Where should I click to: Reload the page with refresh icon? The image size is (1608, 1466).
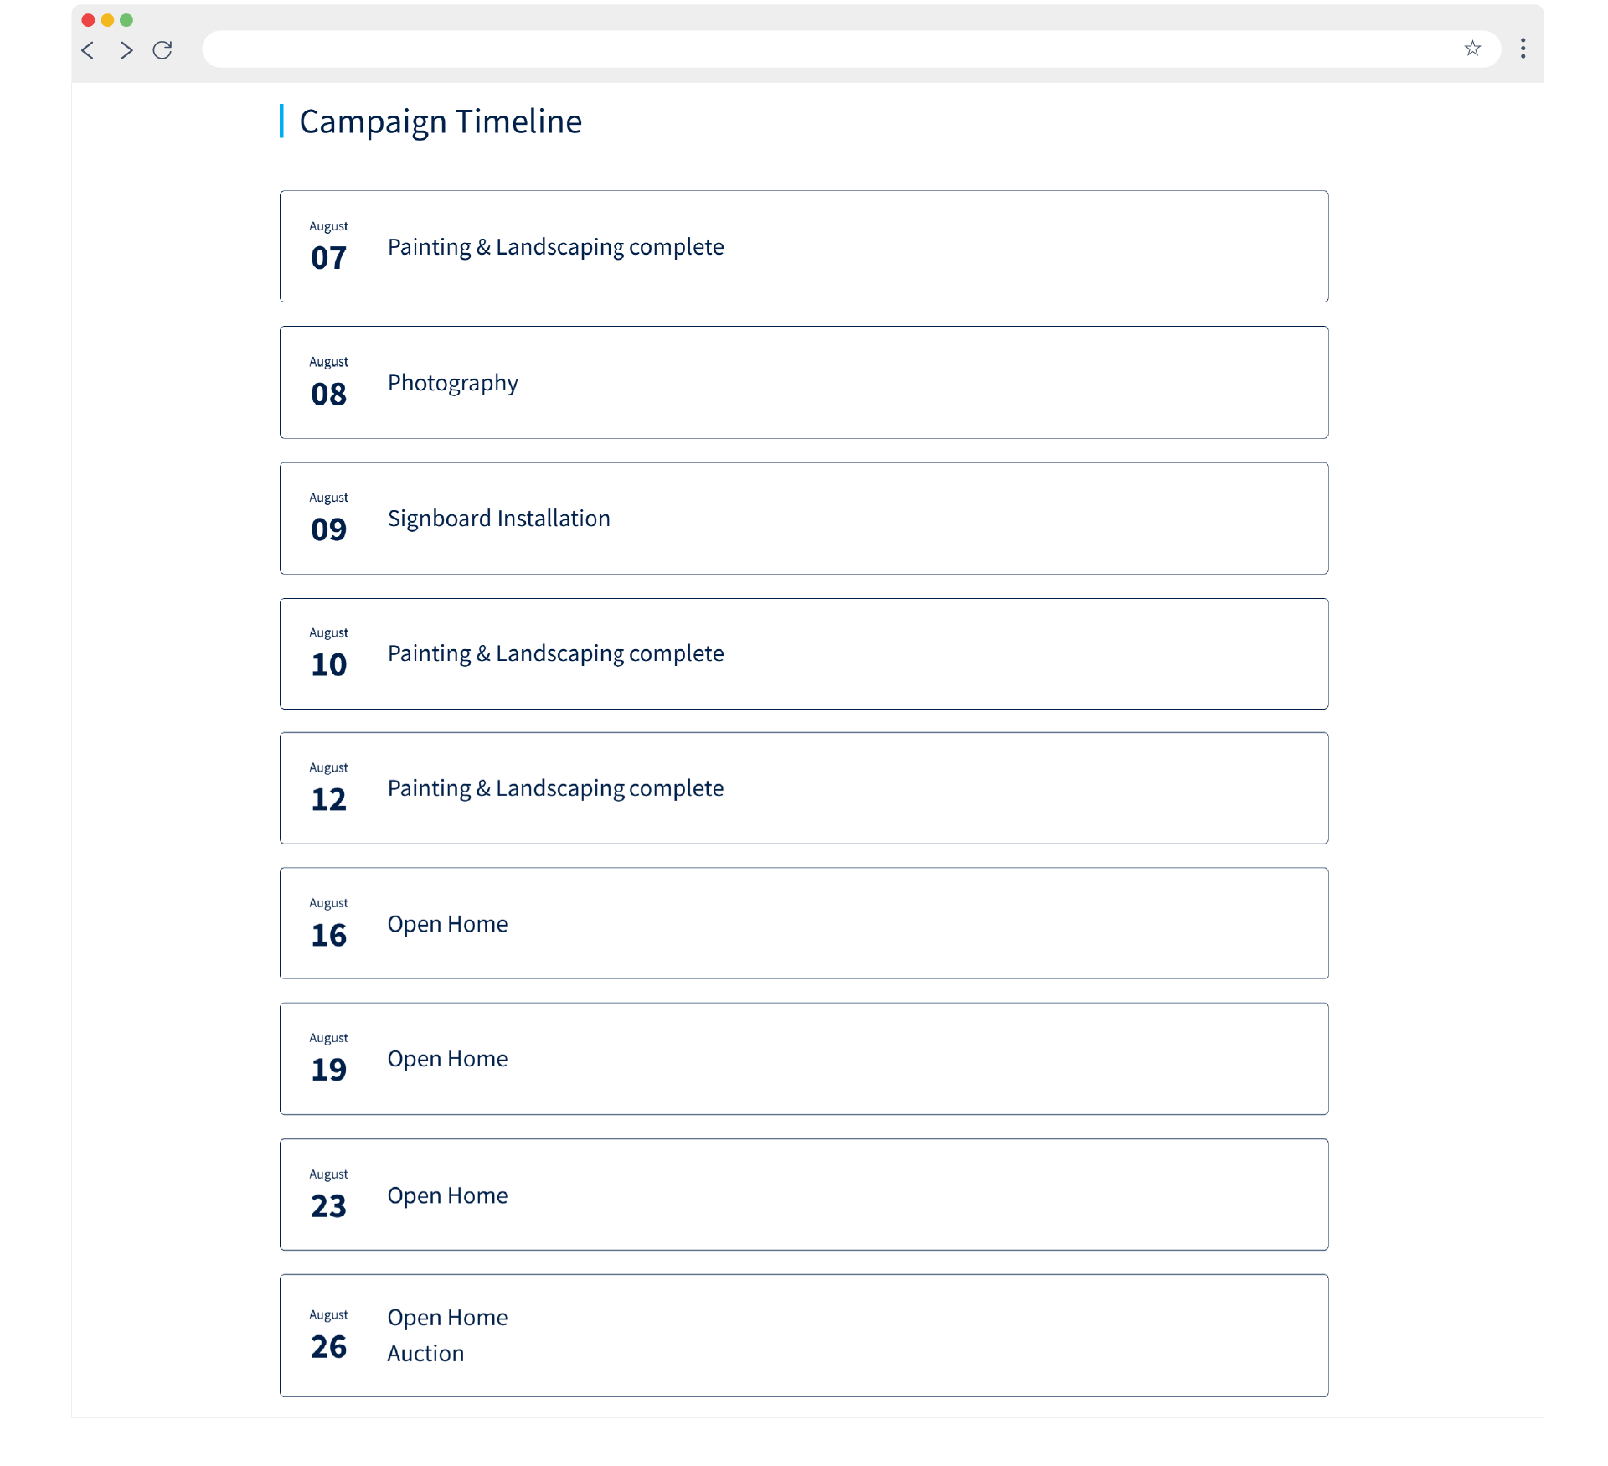pos(162,50)
